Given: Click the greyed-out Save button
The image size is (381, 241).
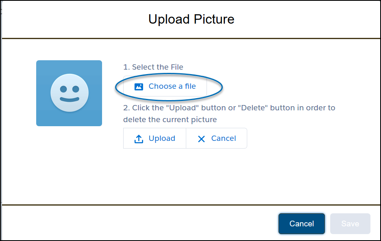Looking at the screenshot, I should (350, 223).
